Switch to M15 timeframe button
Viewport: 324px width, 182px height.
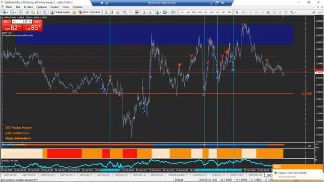(x=194, y=12)
